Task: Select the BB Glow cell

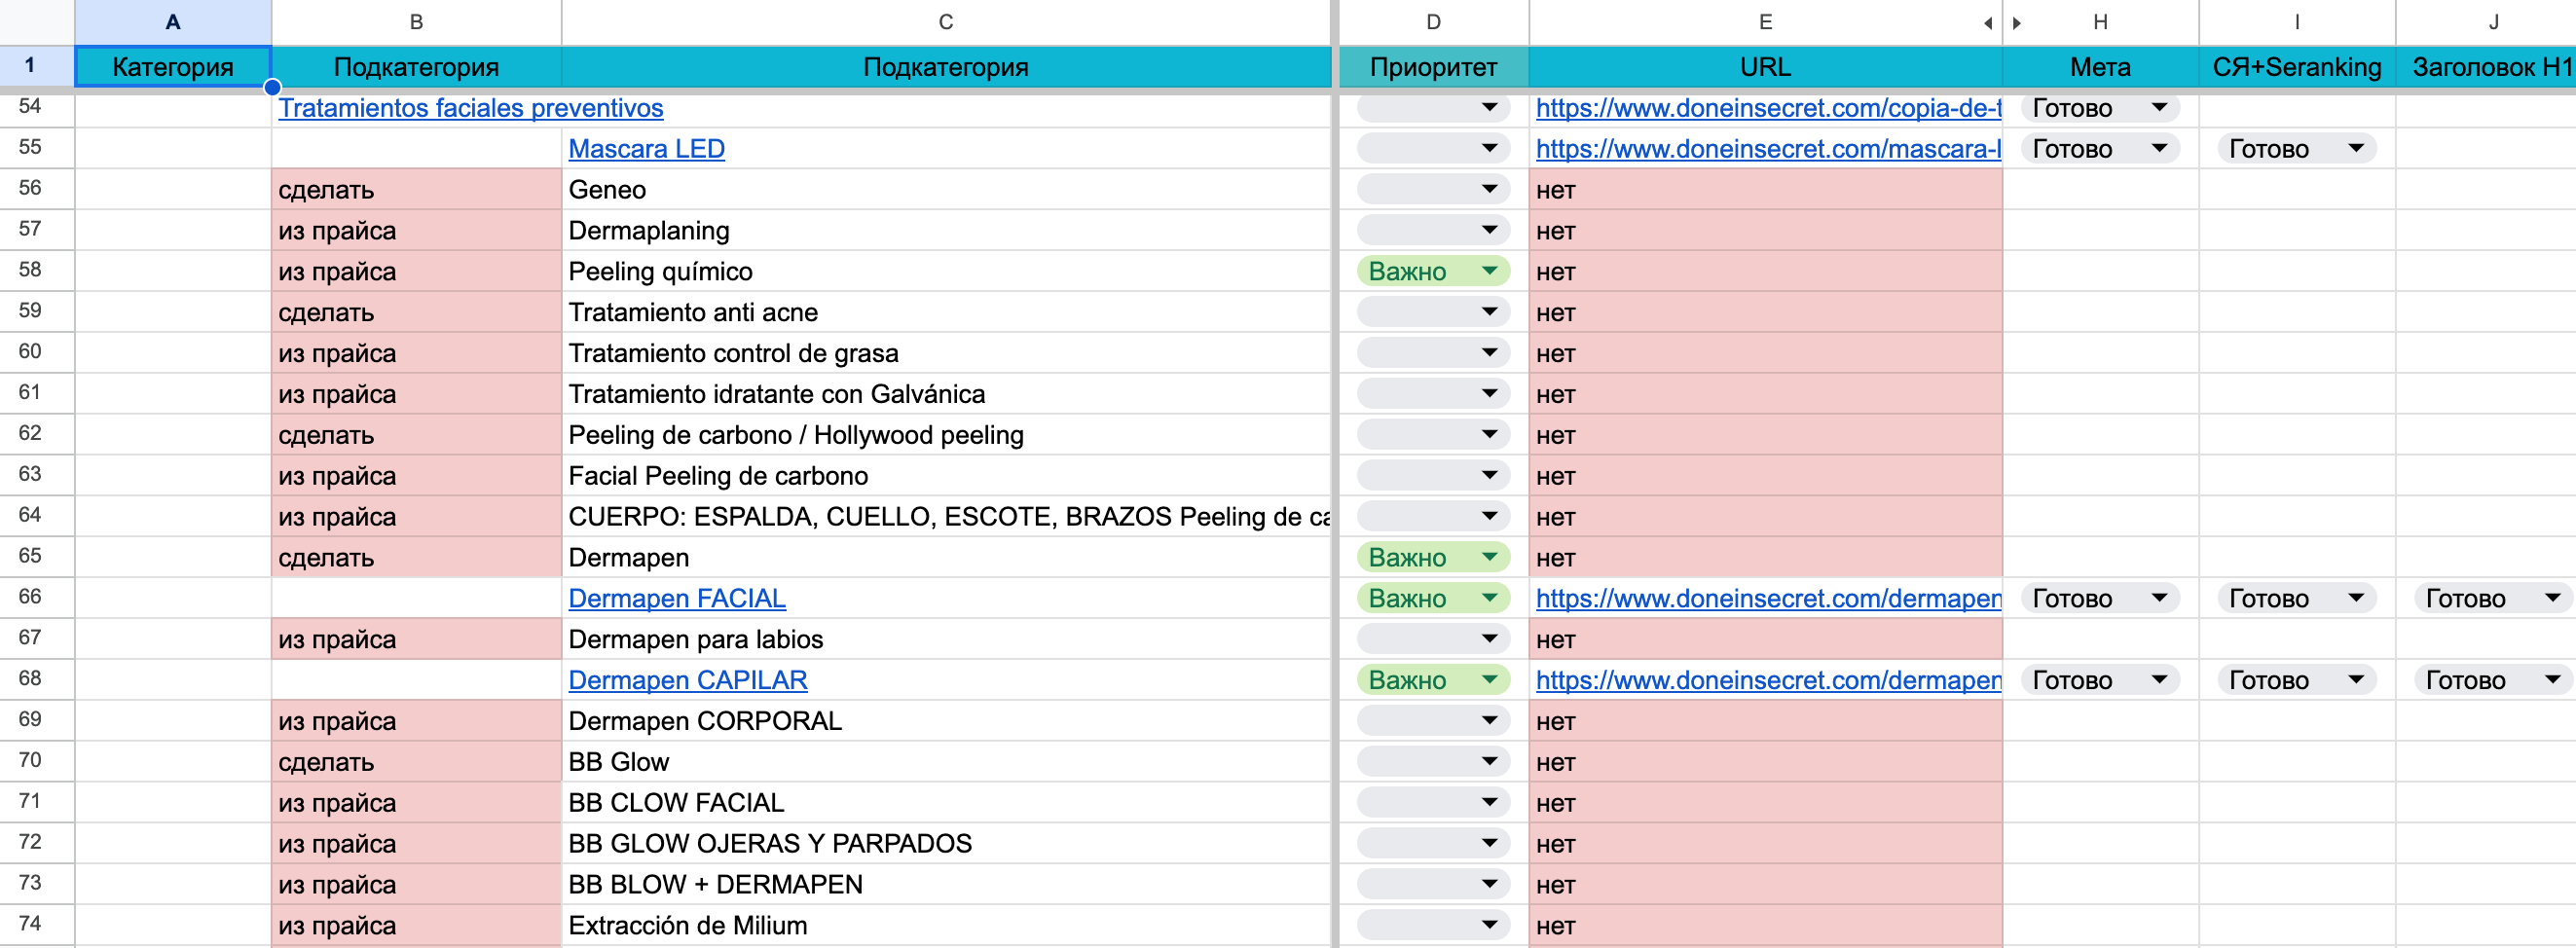Action: point(945,762)
